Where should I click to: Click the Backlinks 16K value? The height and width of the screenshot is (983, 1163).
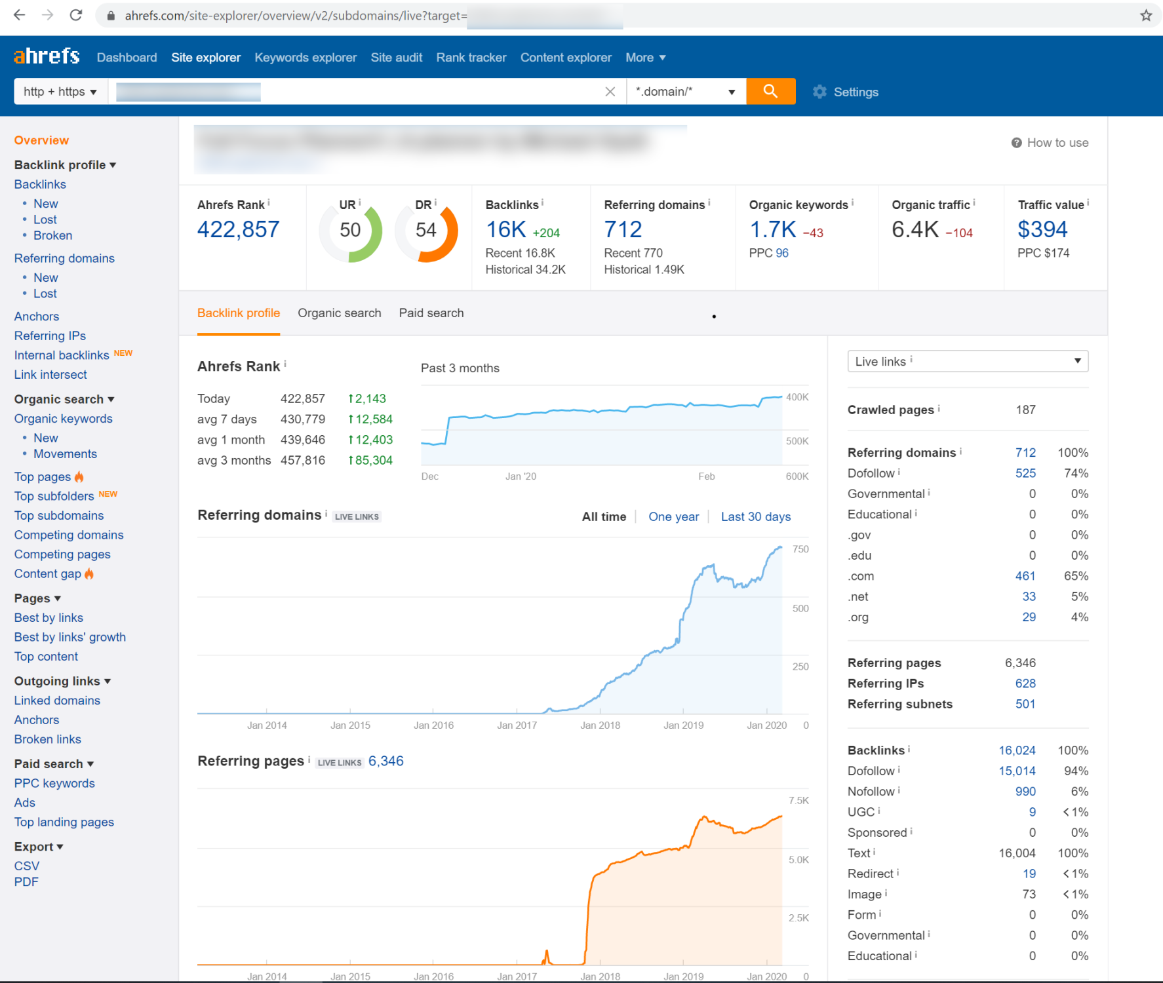tap(505, 229)
